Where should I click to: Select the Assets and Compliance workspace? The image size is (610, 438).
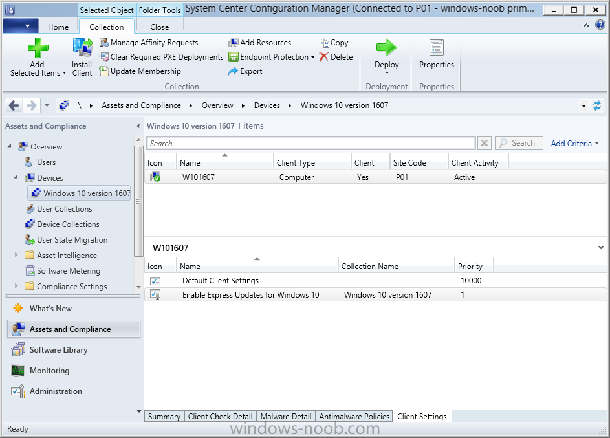[74, 329]
